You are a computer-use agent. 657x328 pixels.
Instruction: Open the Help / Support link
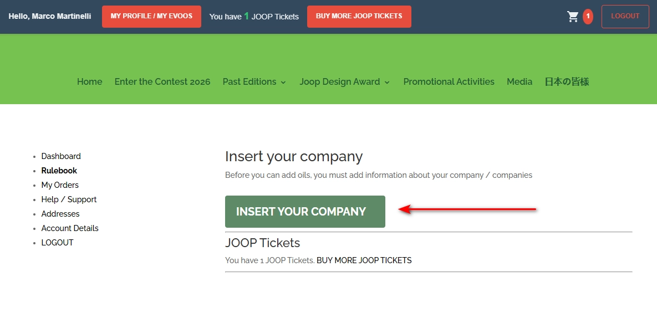69,199
